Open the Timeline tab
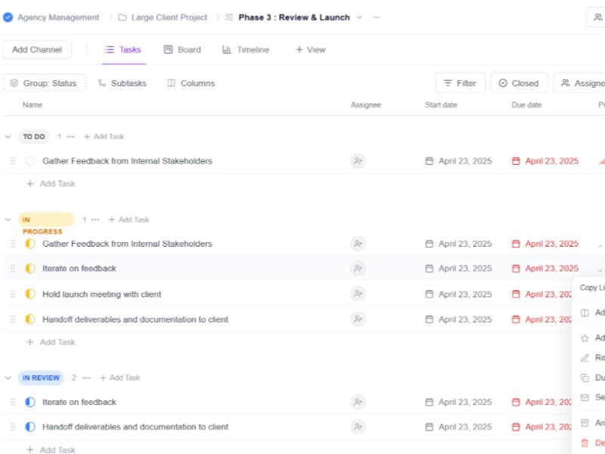The height and width of the screenshot is (454, 605). tap(246, 50)
